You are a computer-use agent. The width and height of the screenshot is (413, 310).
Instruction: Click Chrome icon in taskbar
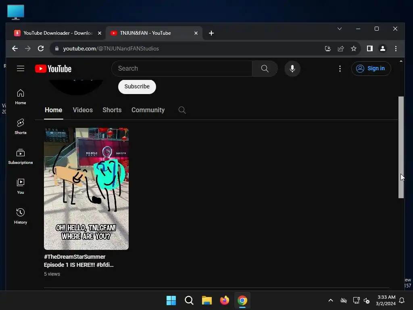[242, 300]
